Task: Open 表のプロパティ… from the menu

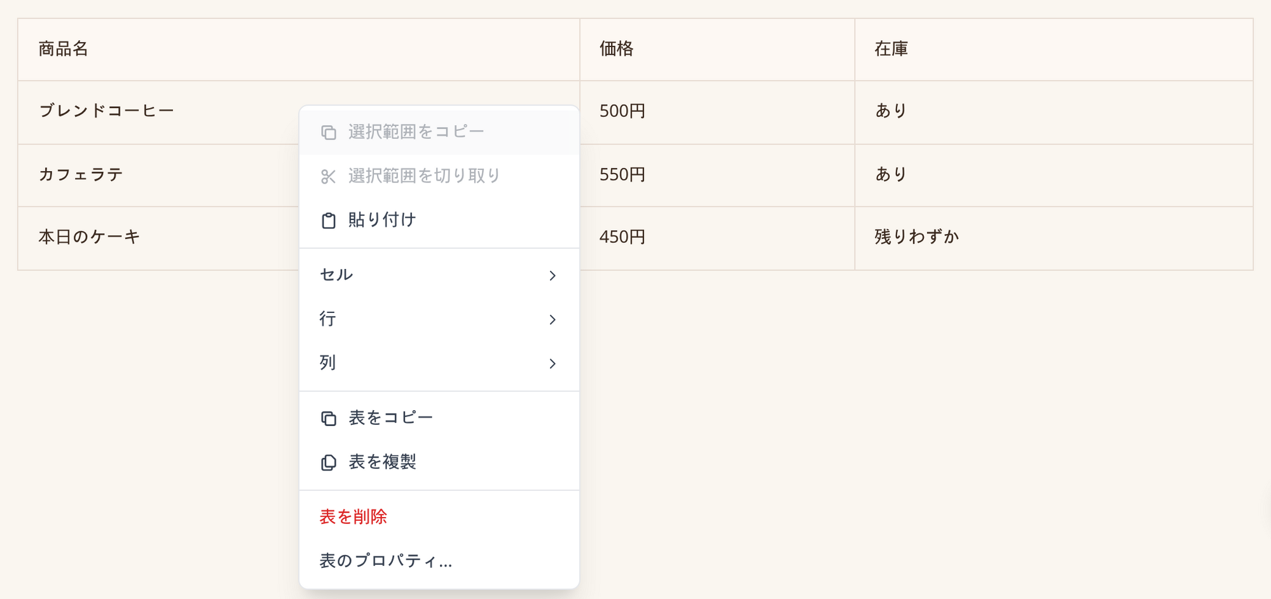Action: pos(439,561)
